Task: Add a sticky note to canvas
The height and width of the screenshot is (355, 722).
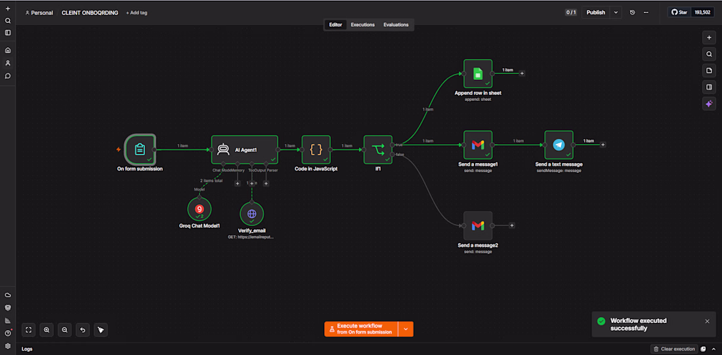Action: (709, 71)
